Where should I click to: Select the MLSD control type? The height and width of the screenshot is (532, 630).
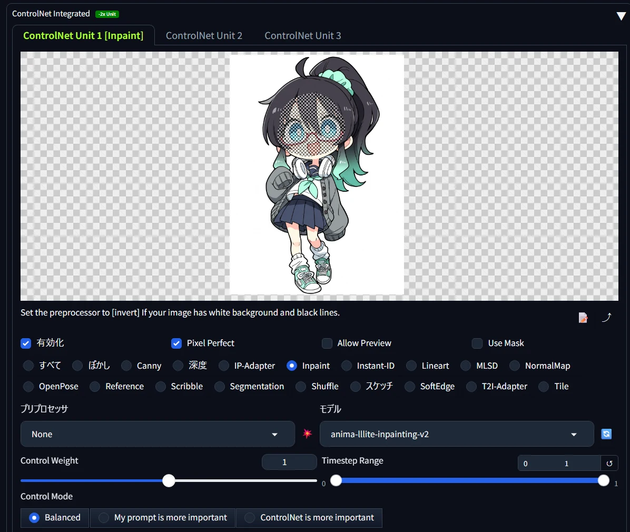click(x=466, y=366)
